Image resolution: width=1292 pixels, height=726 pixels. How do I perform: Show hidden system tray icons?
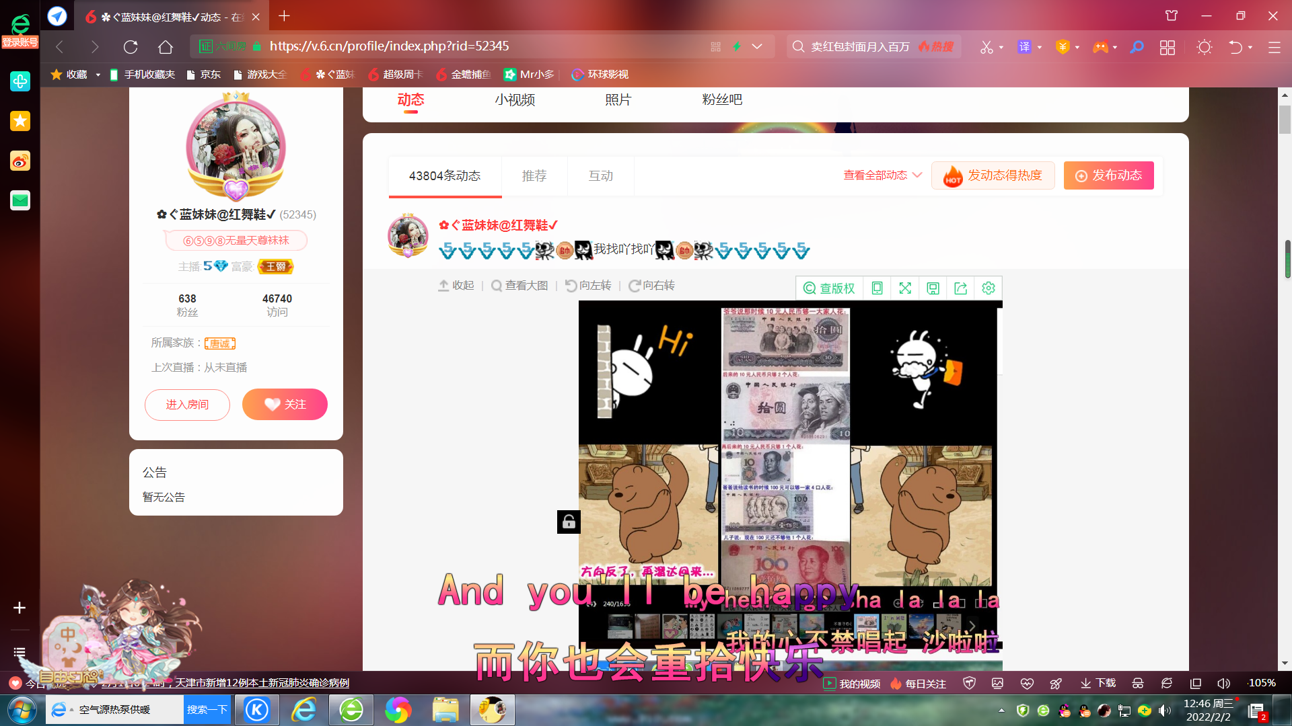click(x=1001, y=710)
